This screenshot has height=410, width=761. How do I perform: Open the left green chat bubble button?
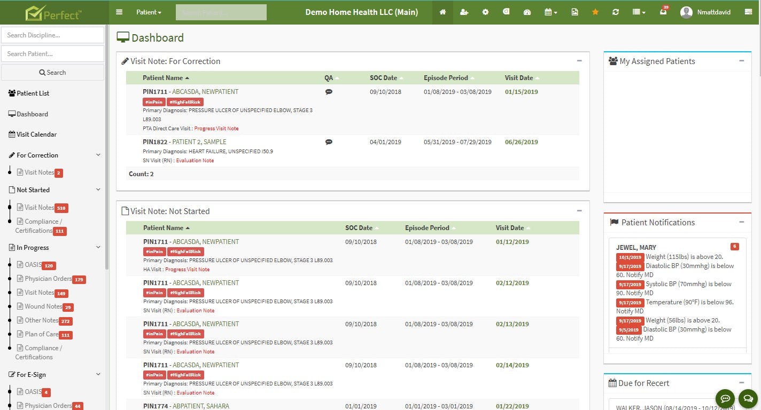tap(725, 398)
